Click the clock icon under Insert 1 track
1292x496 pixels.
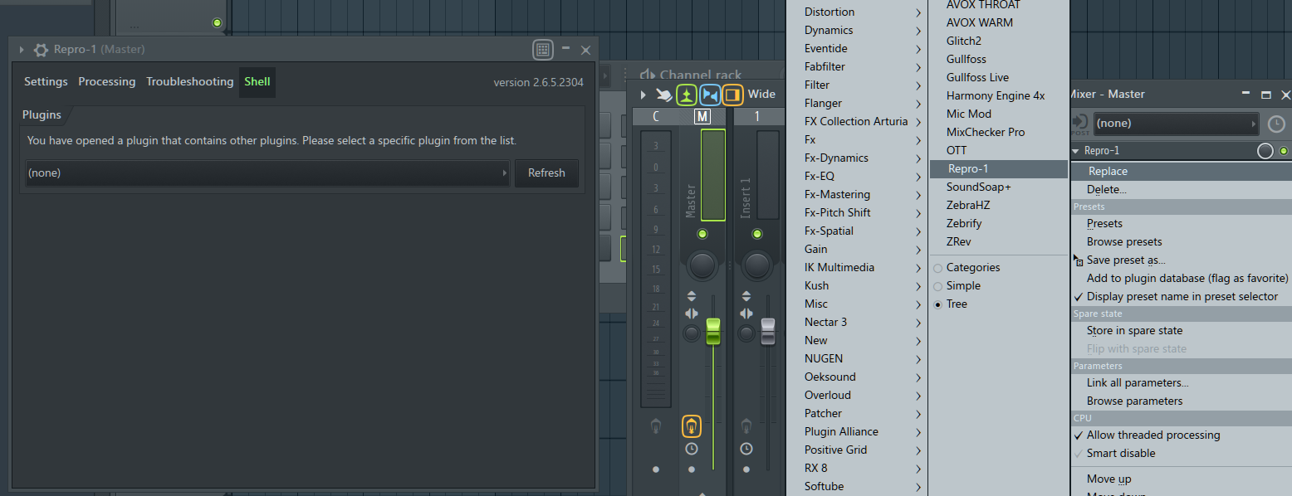point(746,449)
